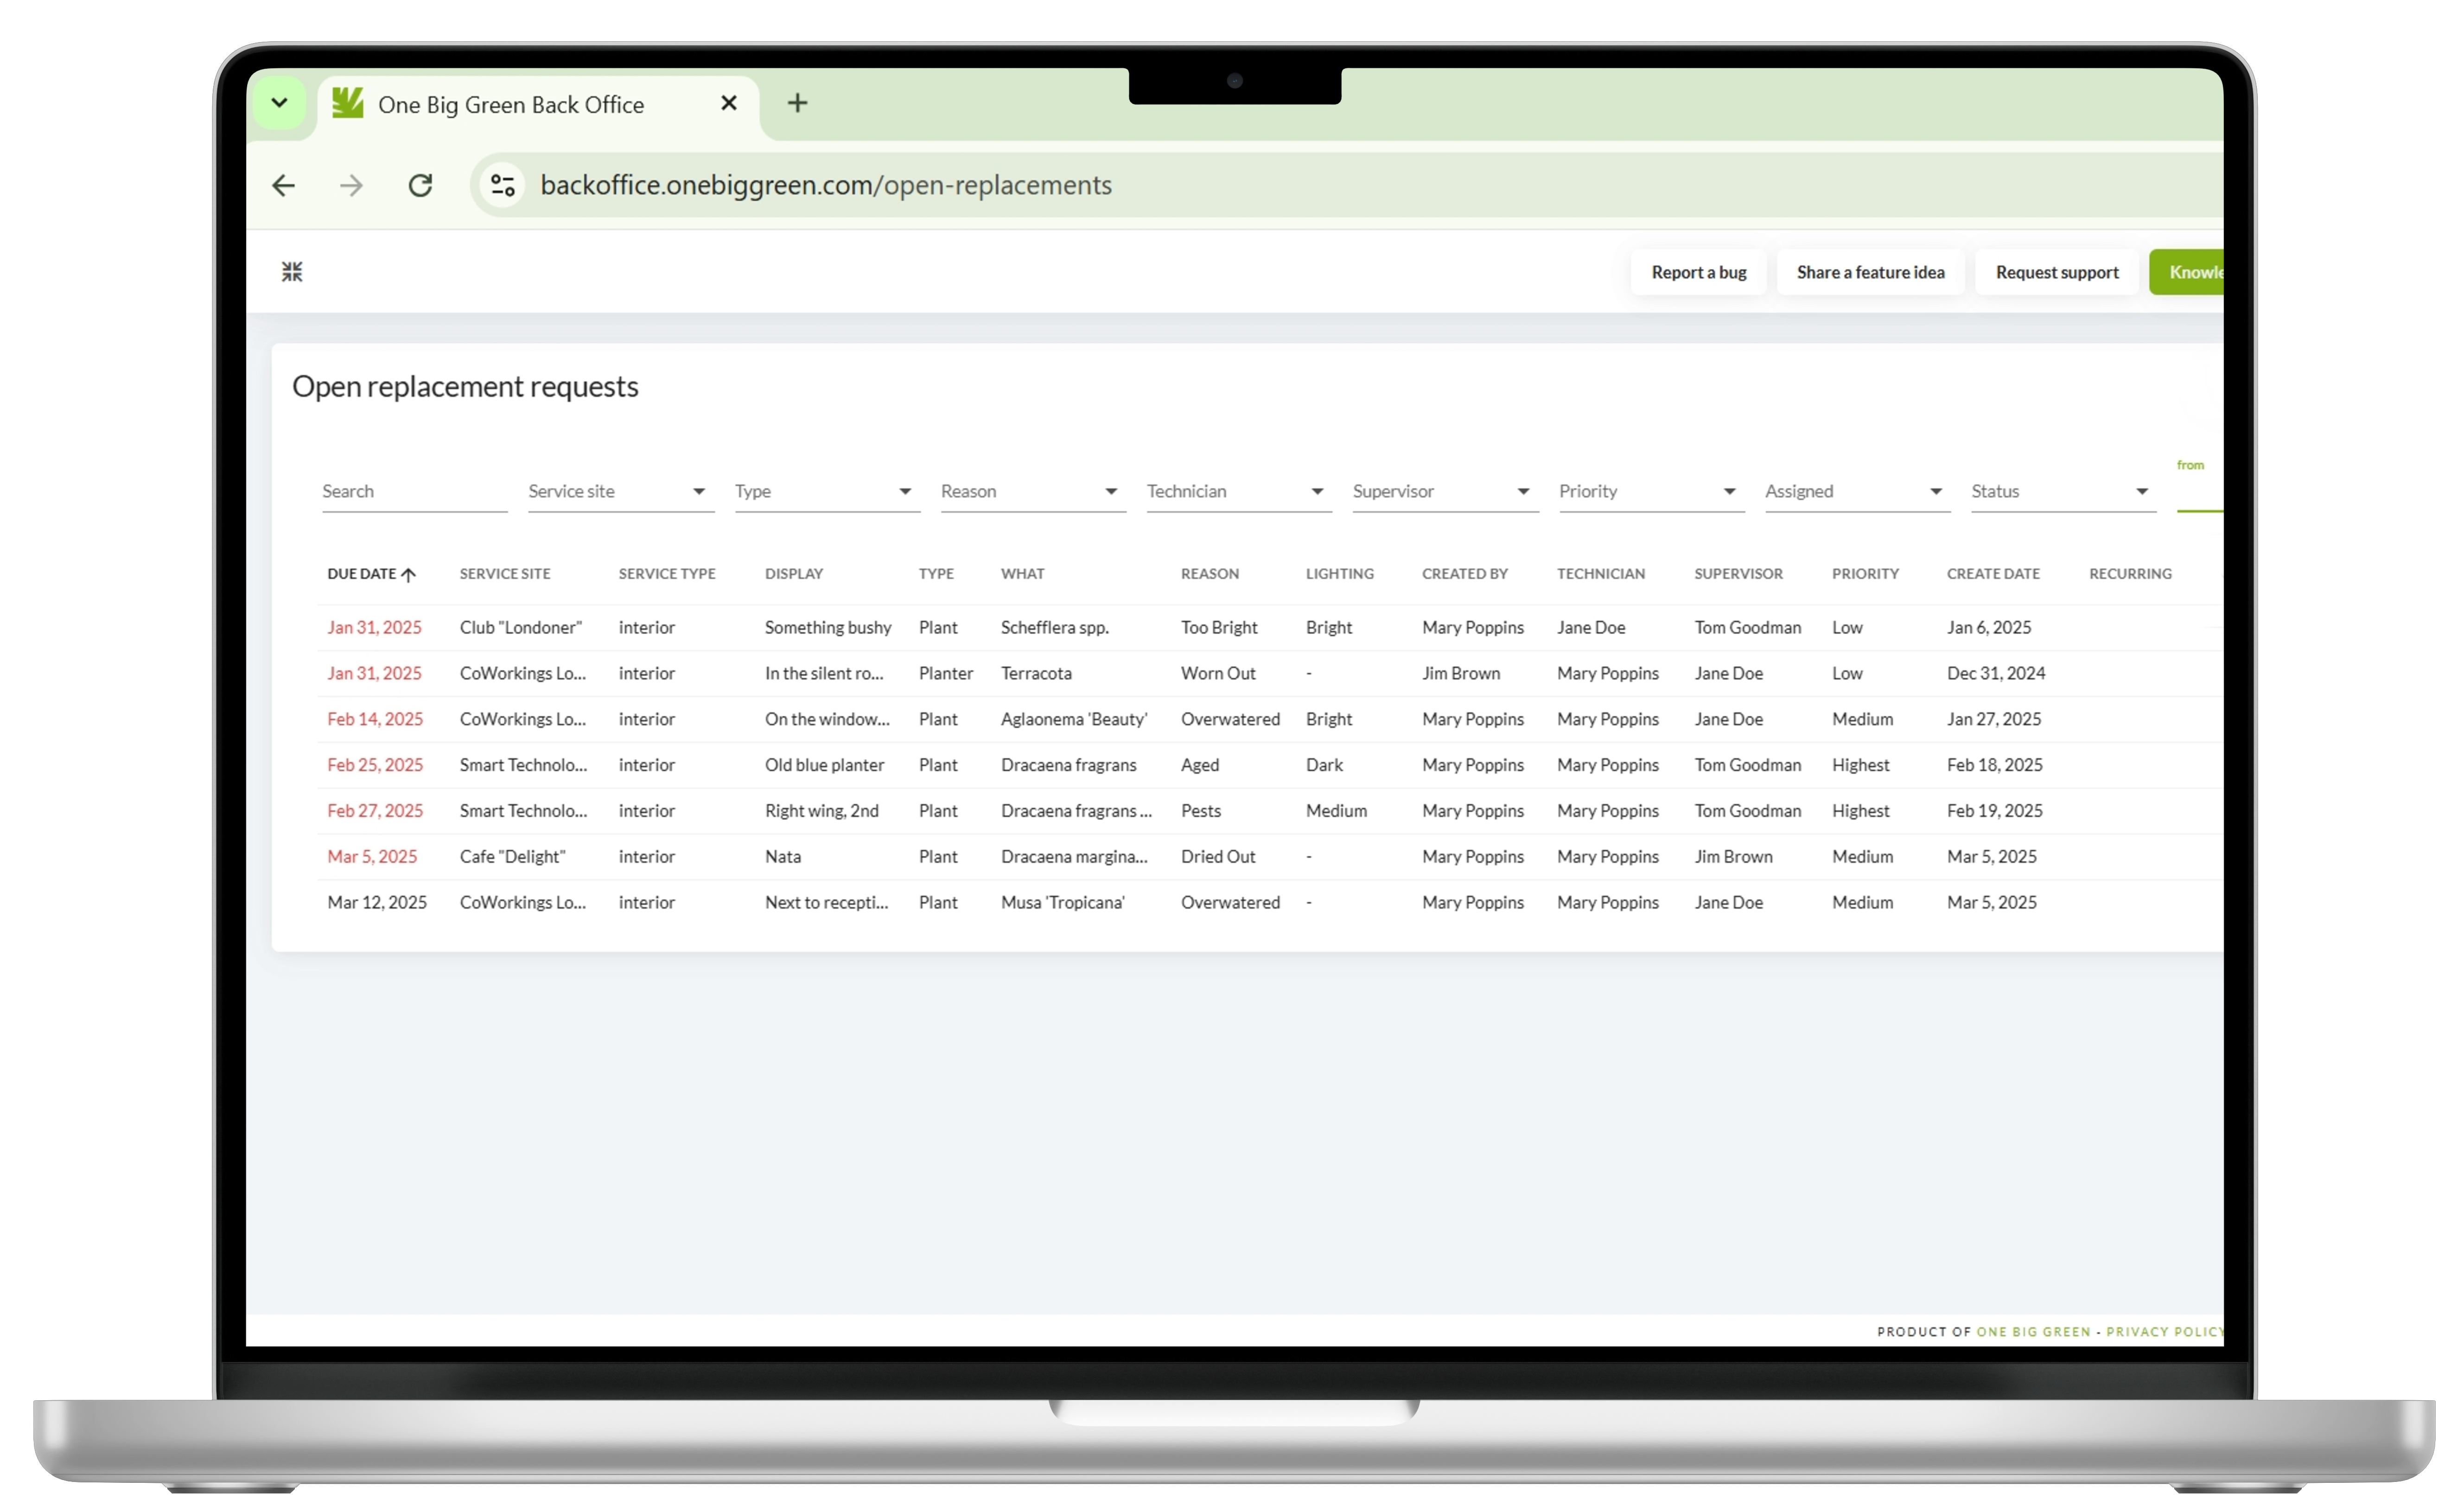Screen dimensions: 2464x1506
Task: Close the One Big Green Back Office tab
Action: [729, 103]
